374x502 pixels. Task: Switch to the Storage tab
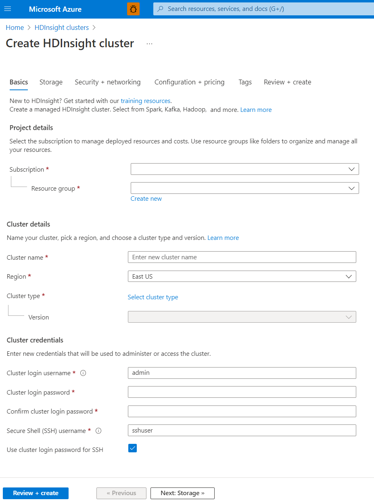tap(51, 82)
